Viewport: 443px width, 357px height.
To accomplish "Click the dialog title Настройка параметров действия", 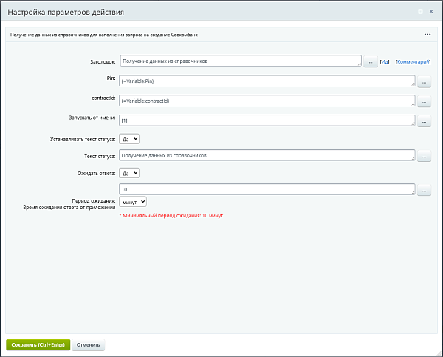I will 66,12.
